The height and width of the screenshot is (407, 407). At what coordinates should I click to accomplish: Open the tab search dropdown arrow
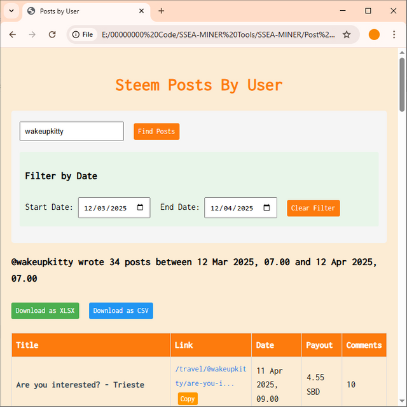(11, 11)
